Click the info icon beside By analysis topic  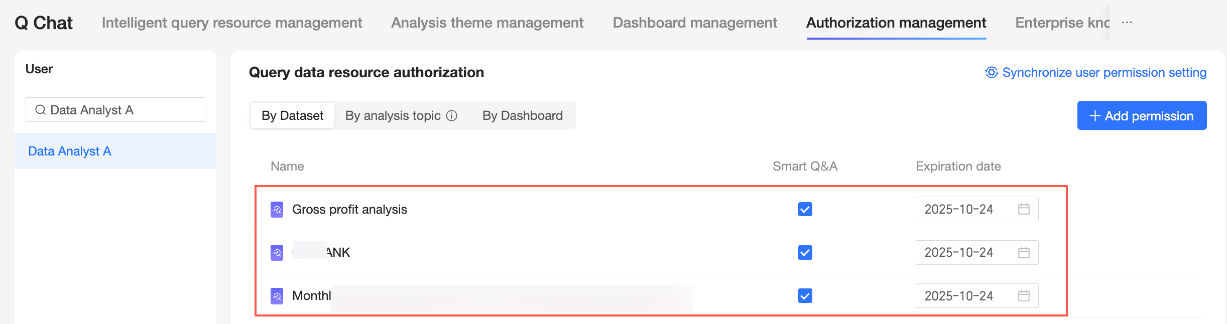point(452,116)
